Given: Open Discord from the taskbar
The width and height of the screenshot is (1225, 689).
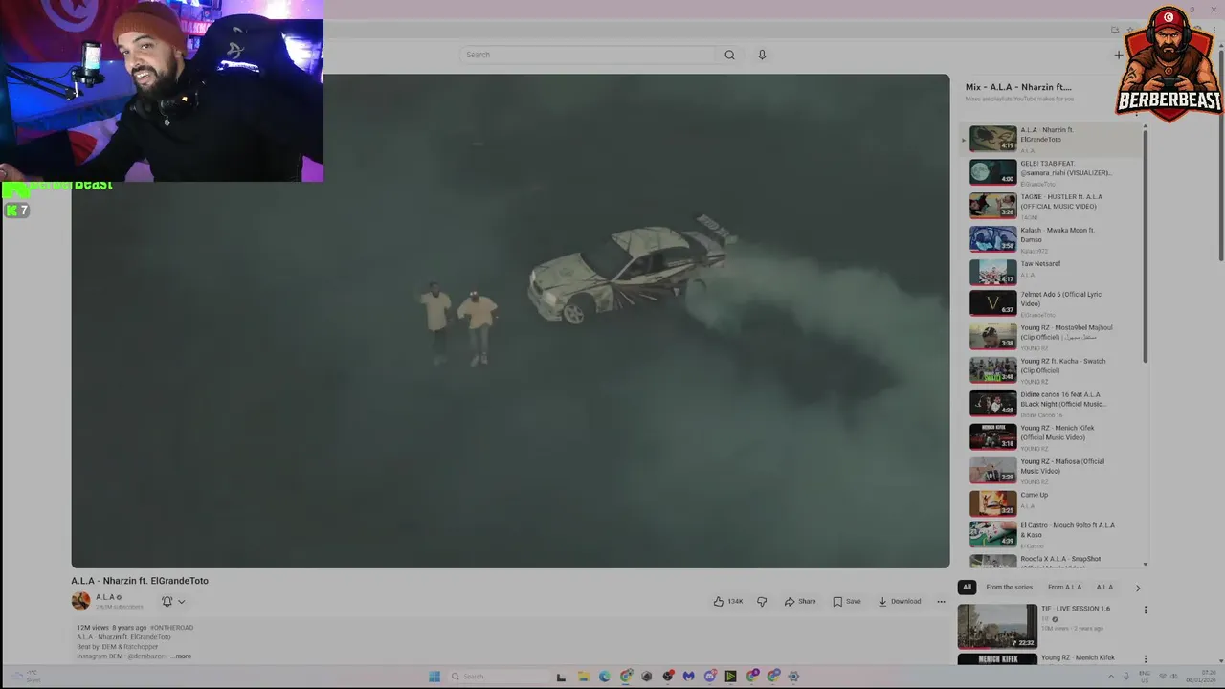Looking at the screenshot, I should coord(710,676).
